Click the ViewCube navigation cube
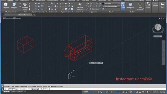The width and height of the screenshot is (167, 94). pos(158,27)
